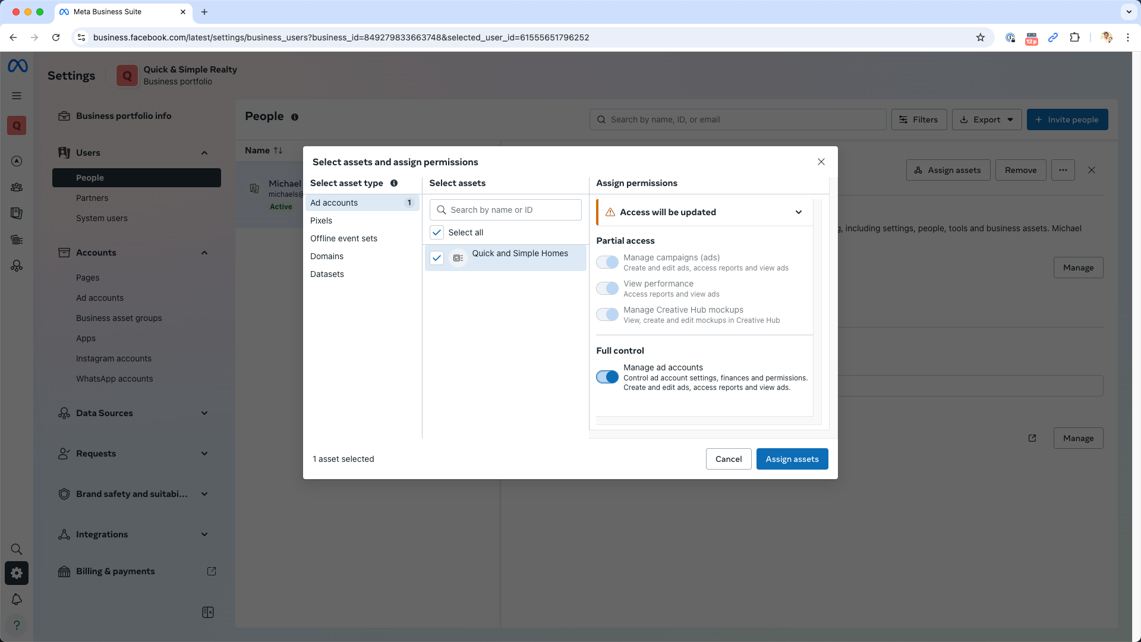Click the upper Manage button
The height and width of the screenshot is (642, 1141).
(1078, 267)
